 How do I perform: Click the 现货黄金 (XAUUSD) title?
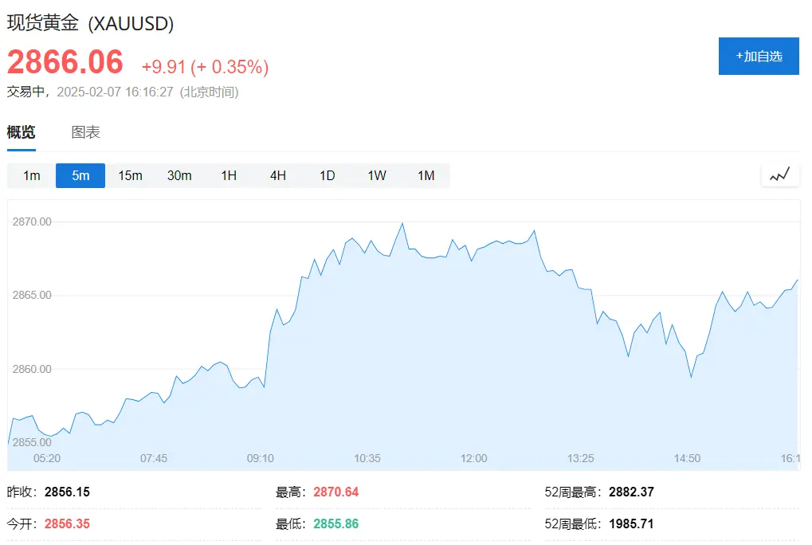click(91, 23)
